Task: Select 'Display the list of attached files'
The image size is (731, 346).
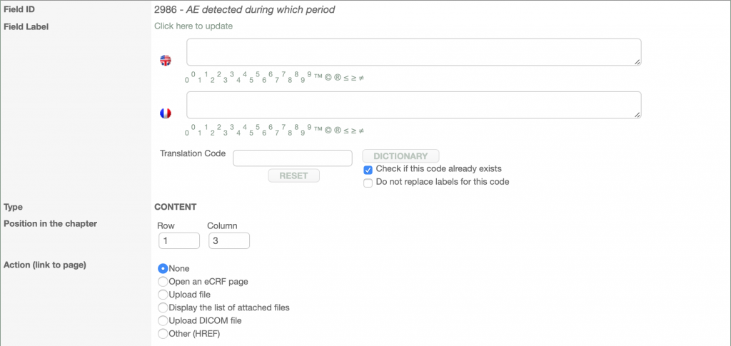Action: click(163, 307)
